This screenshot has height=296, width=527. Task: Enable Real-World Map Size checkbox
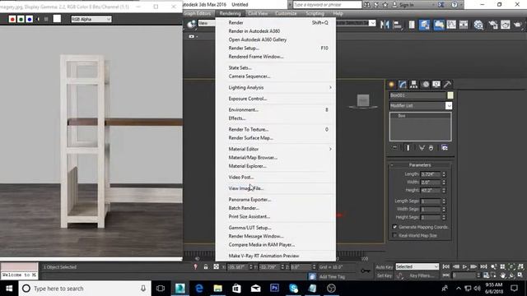point(395,236)
